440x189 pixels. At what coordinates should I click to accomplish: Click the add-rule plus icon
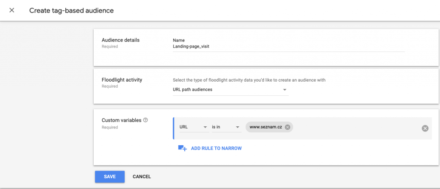pyautogui.click(x=182, y=148)
